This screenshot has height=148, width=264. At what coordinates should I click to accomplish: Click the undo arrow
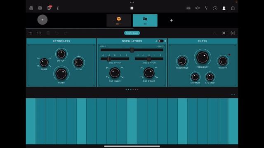click(x=57, y=33)
